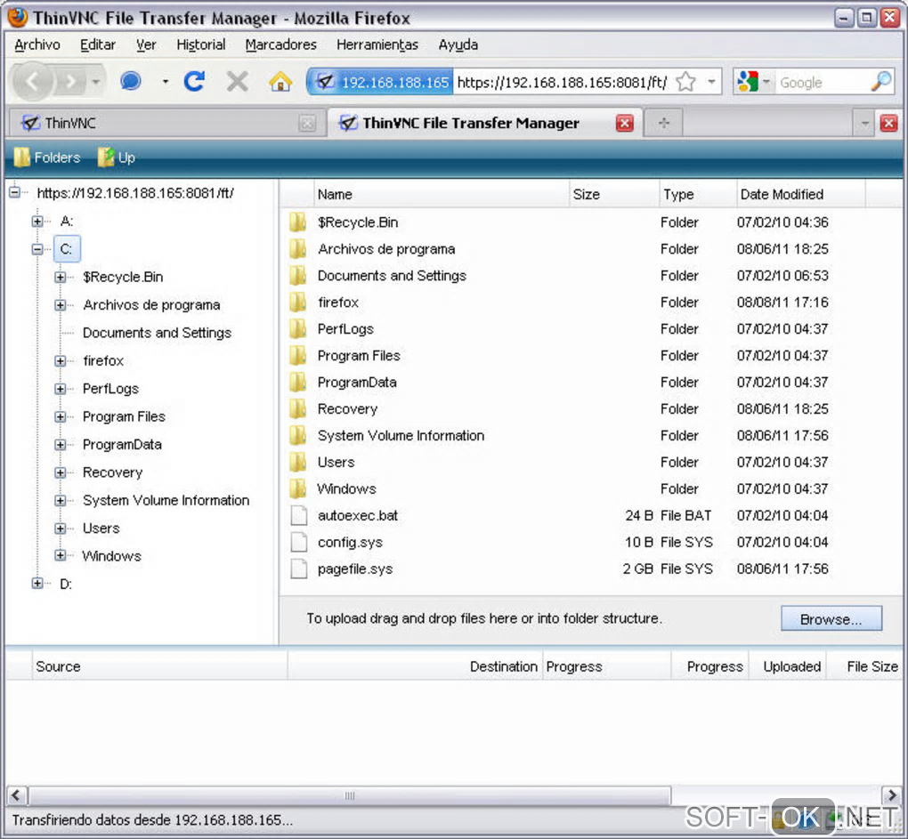Click the Program Files folder icon in list
This screenshot has height=839, width=908.
coord(297,355)
